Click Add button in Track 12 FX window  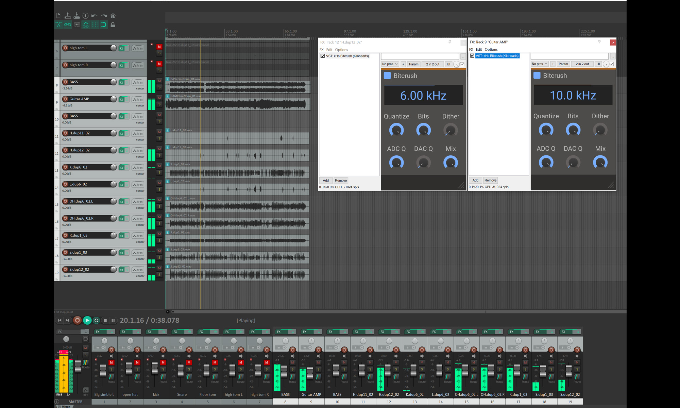(x=326, y=181)
